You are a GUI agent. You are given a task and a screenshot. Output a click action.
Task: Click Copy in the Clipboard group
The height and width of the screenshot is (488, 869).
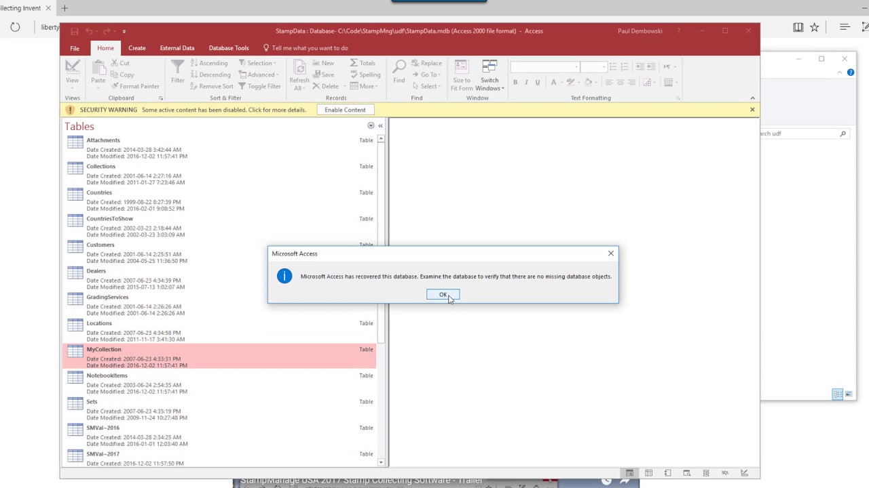pos(122,75)
